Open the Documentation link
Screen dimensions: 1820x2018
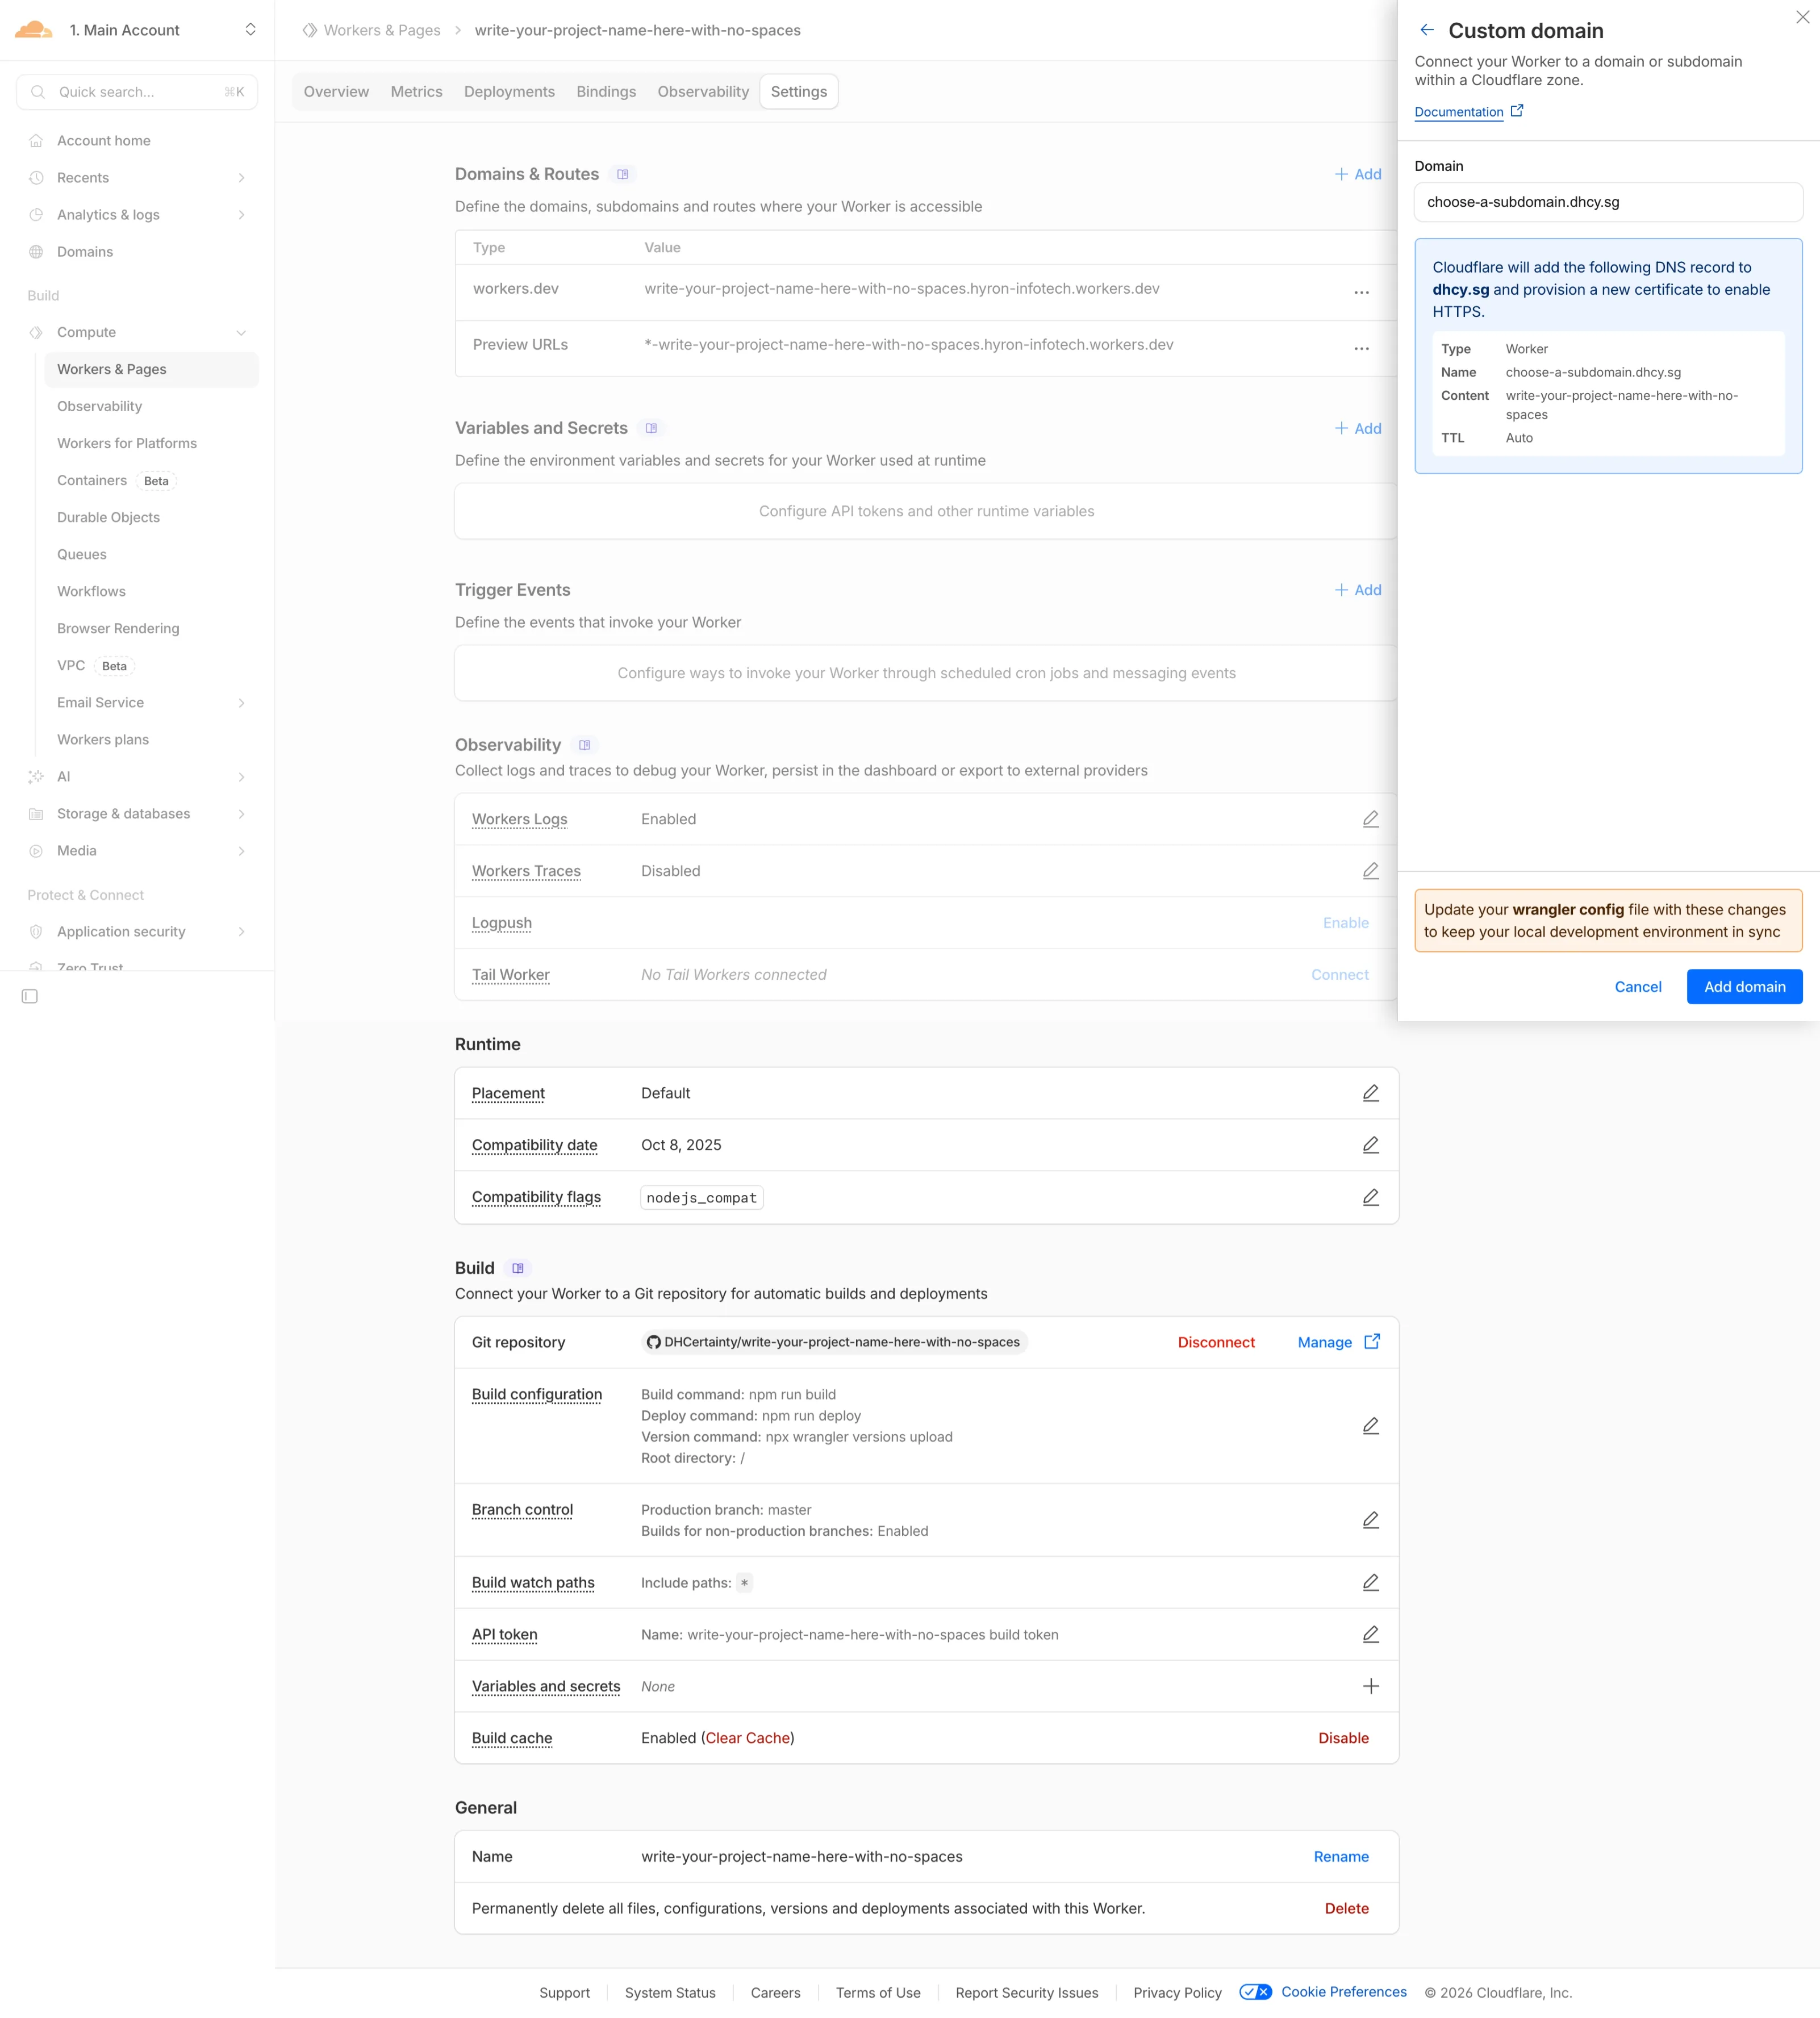pos(1468,112)
